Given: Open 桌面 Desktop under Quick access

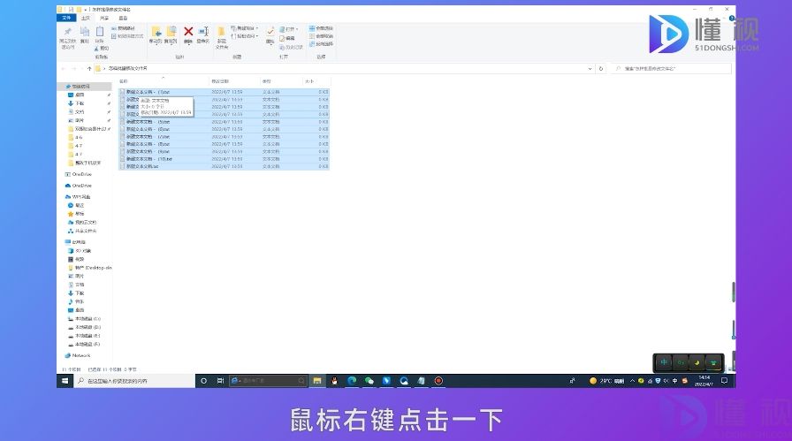Looking at the screenshot, I should point(80,95).
